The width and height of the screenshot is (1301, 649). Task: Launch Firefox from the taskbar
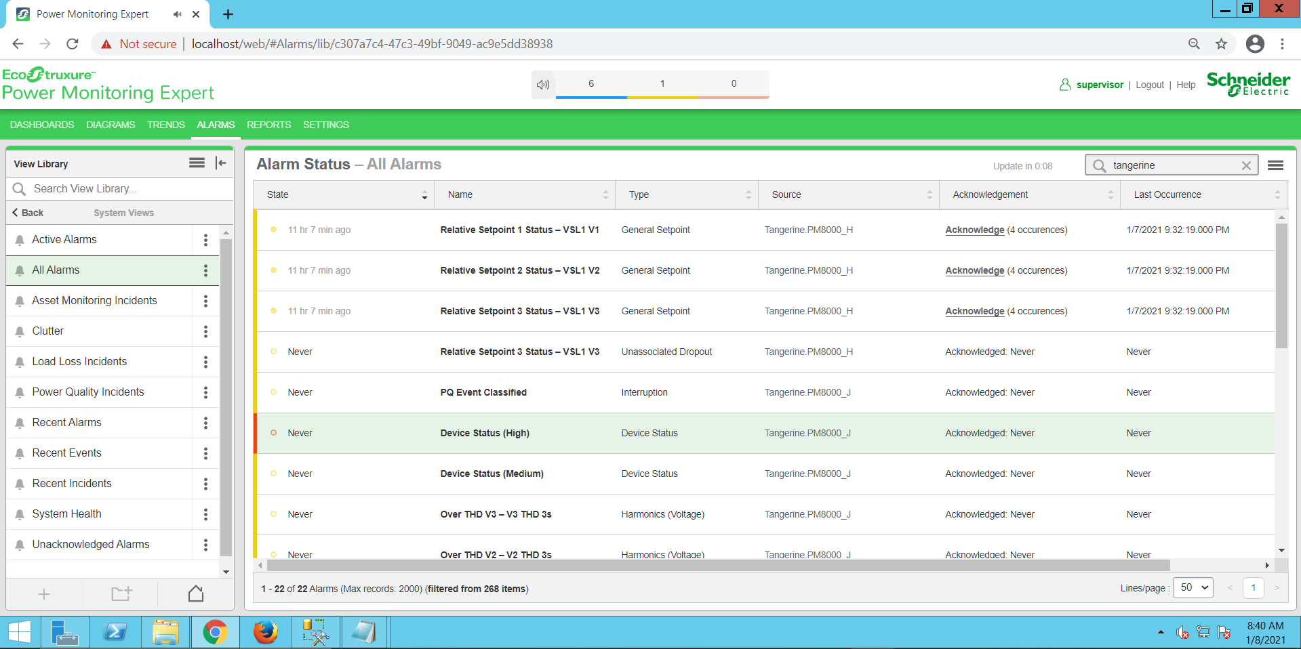(x=265, y=633)
